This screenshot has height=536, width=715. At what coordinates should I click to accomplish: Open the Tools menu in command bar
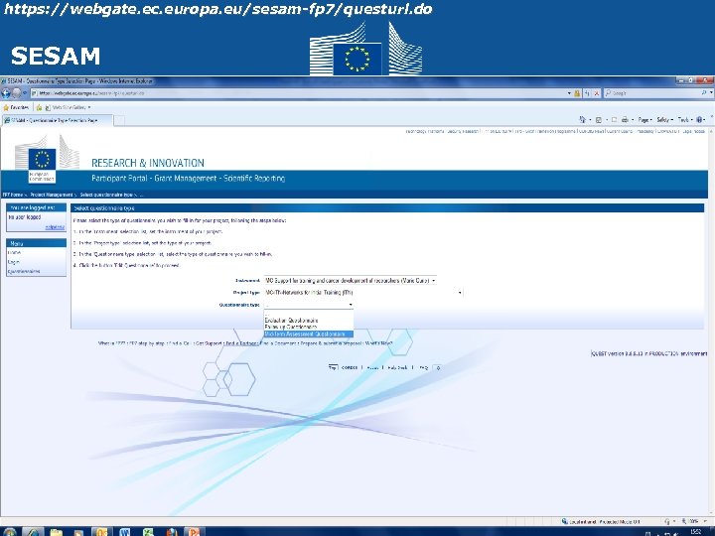[x=684, y=120]
